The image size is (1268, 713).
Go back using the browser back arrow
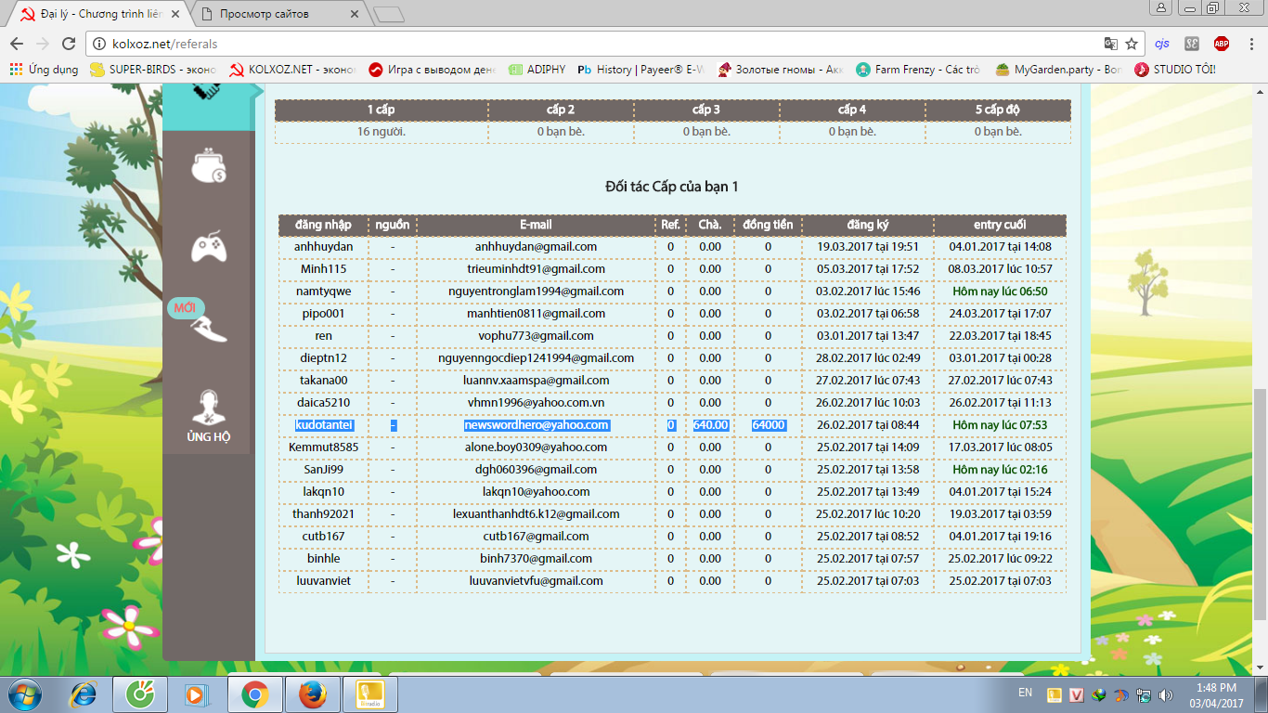17,44
